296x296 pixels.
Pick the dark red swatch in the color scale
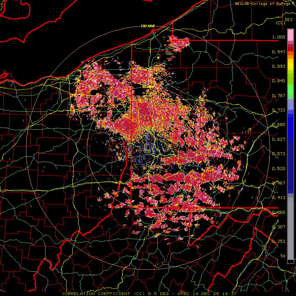pyautogui.click(x=290, y=49)
